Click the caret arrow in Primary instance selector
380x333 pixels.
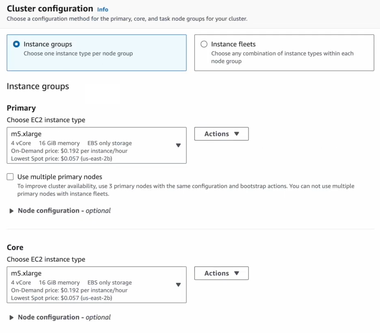178,146
